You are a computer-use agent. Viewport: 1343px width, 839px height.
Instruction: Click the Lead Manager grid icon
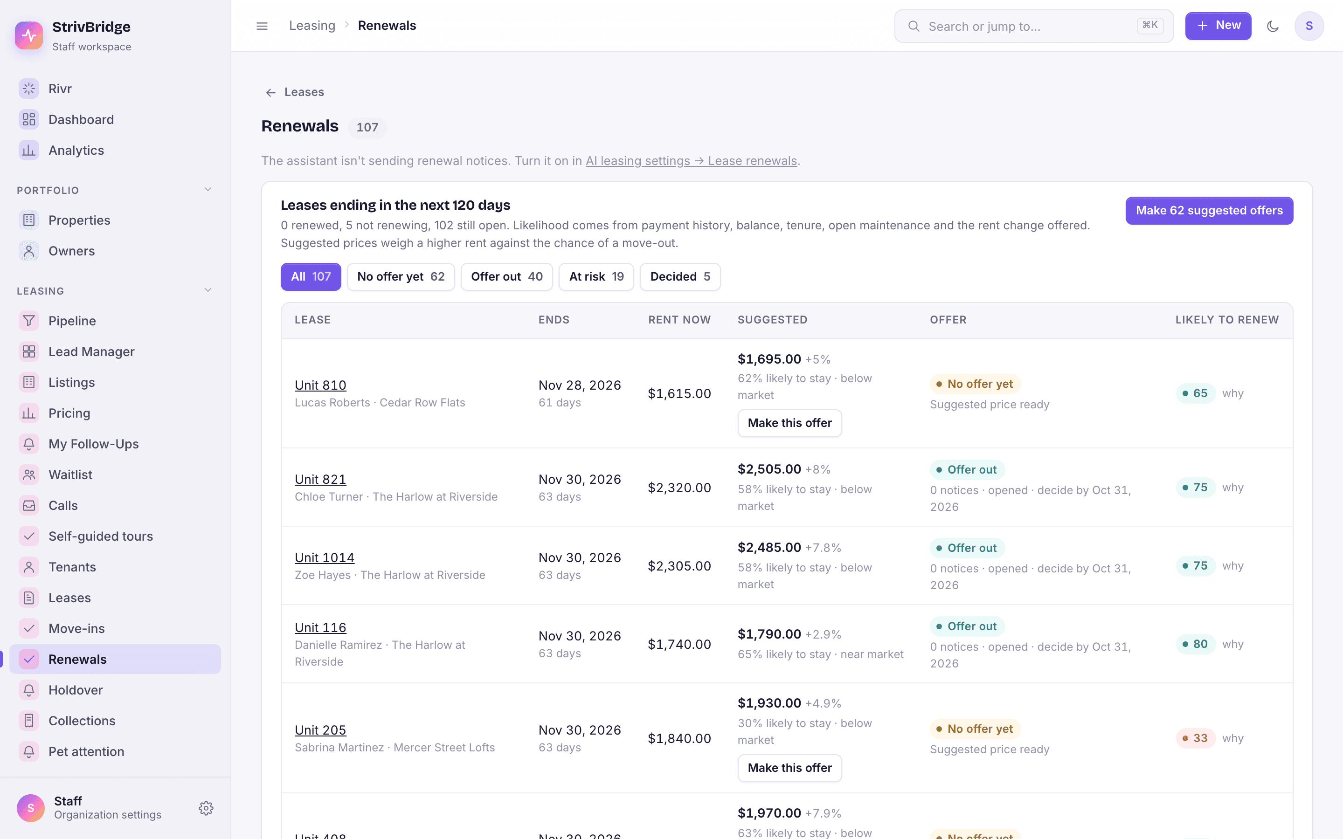tap(29, 352)
